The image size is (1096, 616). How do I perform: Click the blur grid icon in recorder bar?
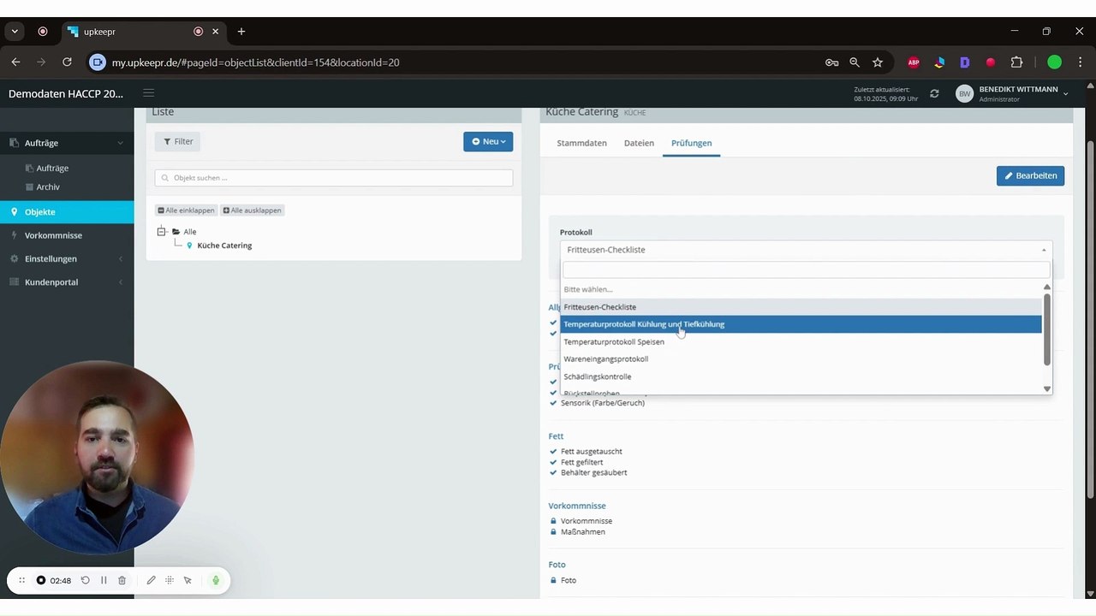pyautogui.click(x=170, y=580)
